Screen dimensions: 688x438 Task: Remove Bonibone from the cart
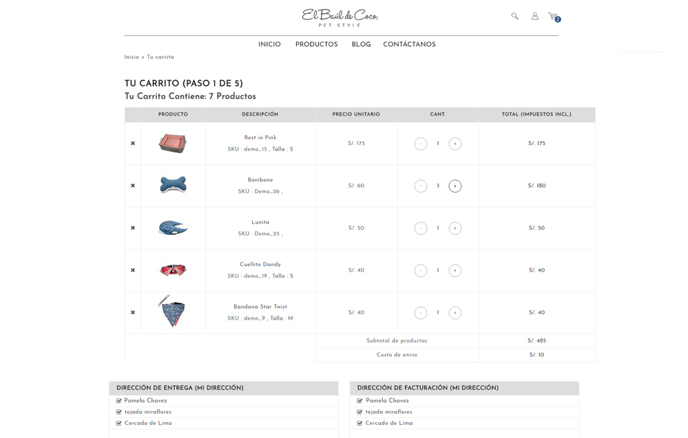pyautogui.click(x=133, y=186)
